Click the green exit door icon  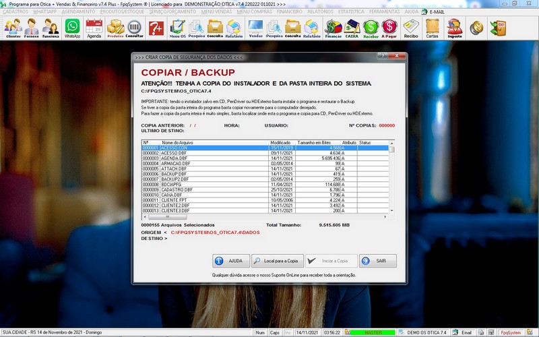click(498, 28)
